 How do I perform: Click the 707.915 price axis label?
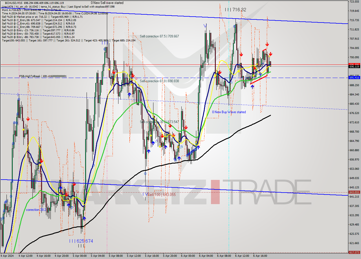pos(354,39)
